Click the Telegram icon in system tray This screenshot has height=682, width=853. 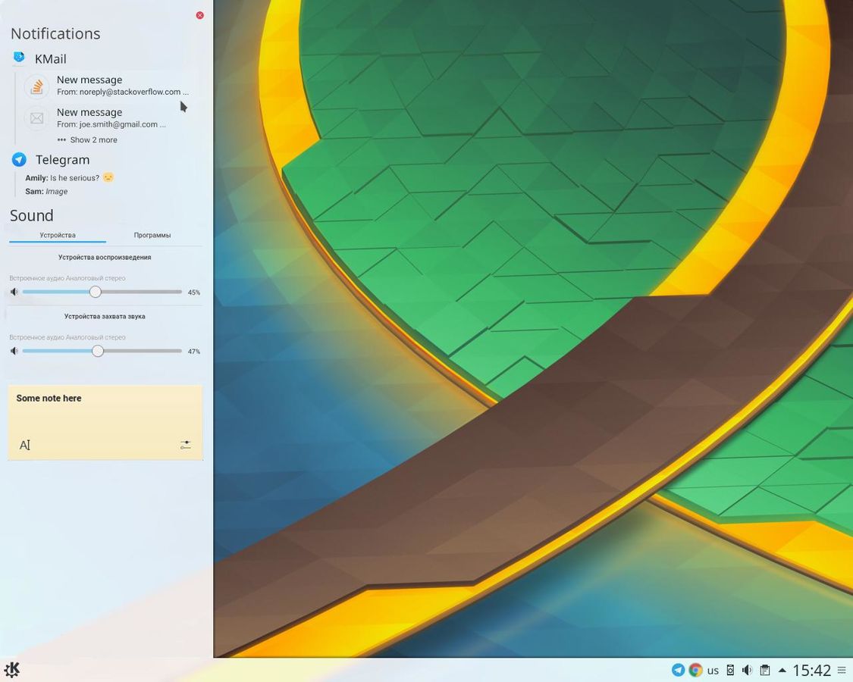678,670
